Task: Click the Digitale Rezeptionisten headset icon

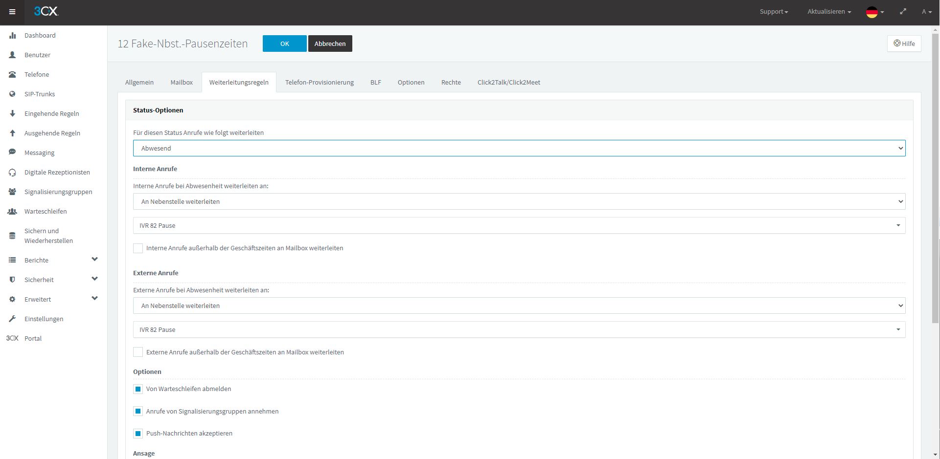Action: (12, 173)
